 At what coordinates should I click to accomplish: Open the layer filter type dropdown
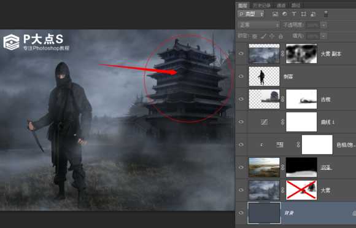coord(250,14)
